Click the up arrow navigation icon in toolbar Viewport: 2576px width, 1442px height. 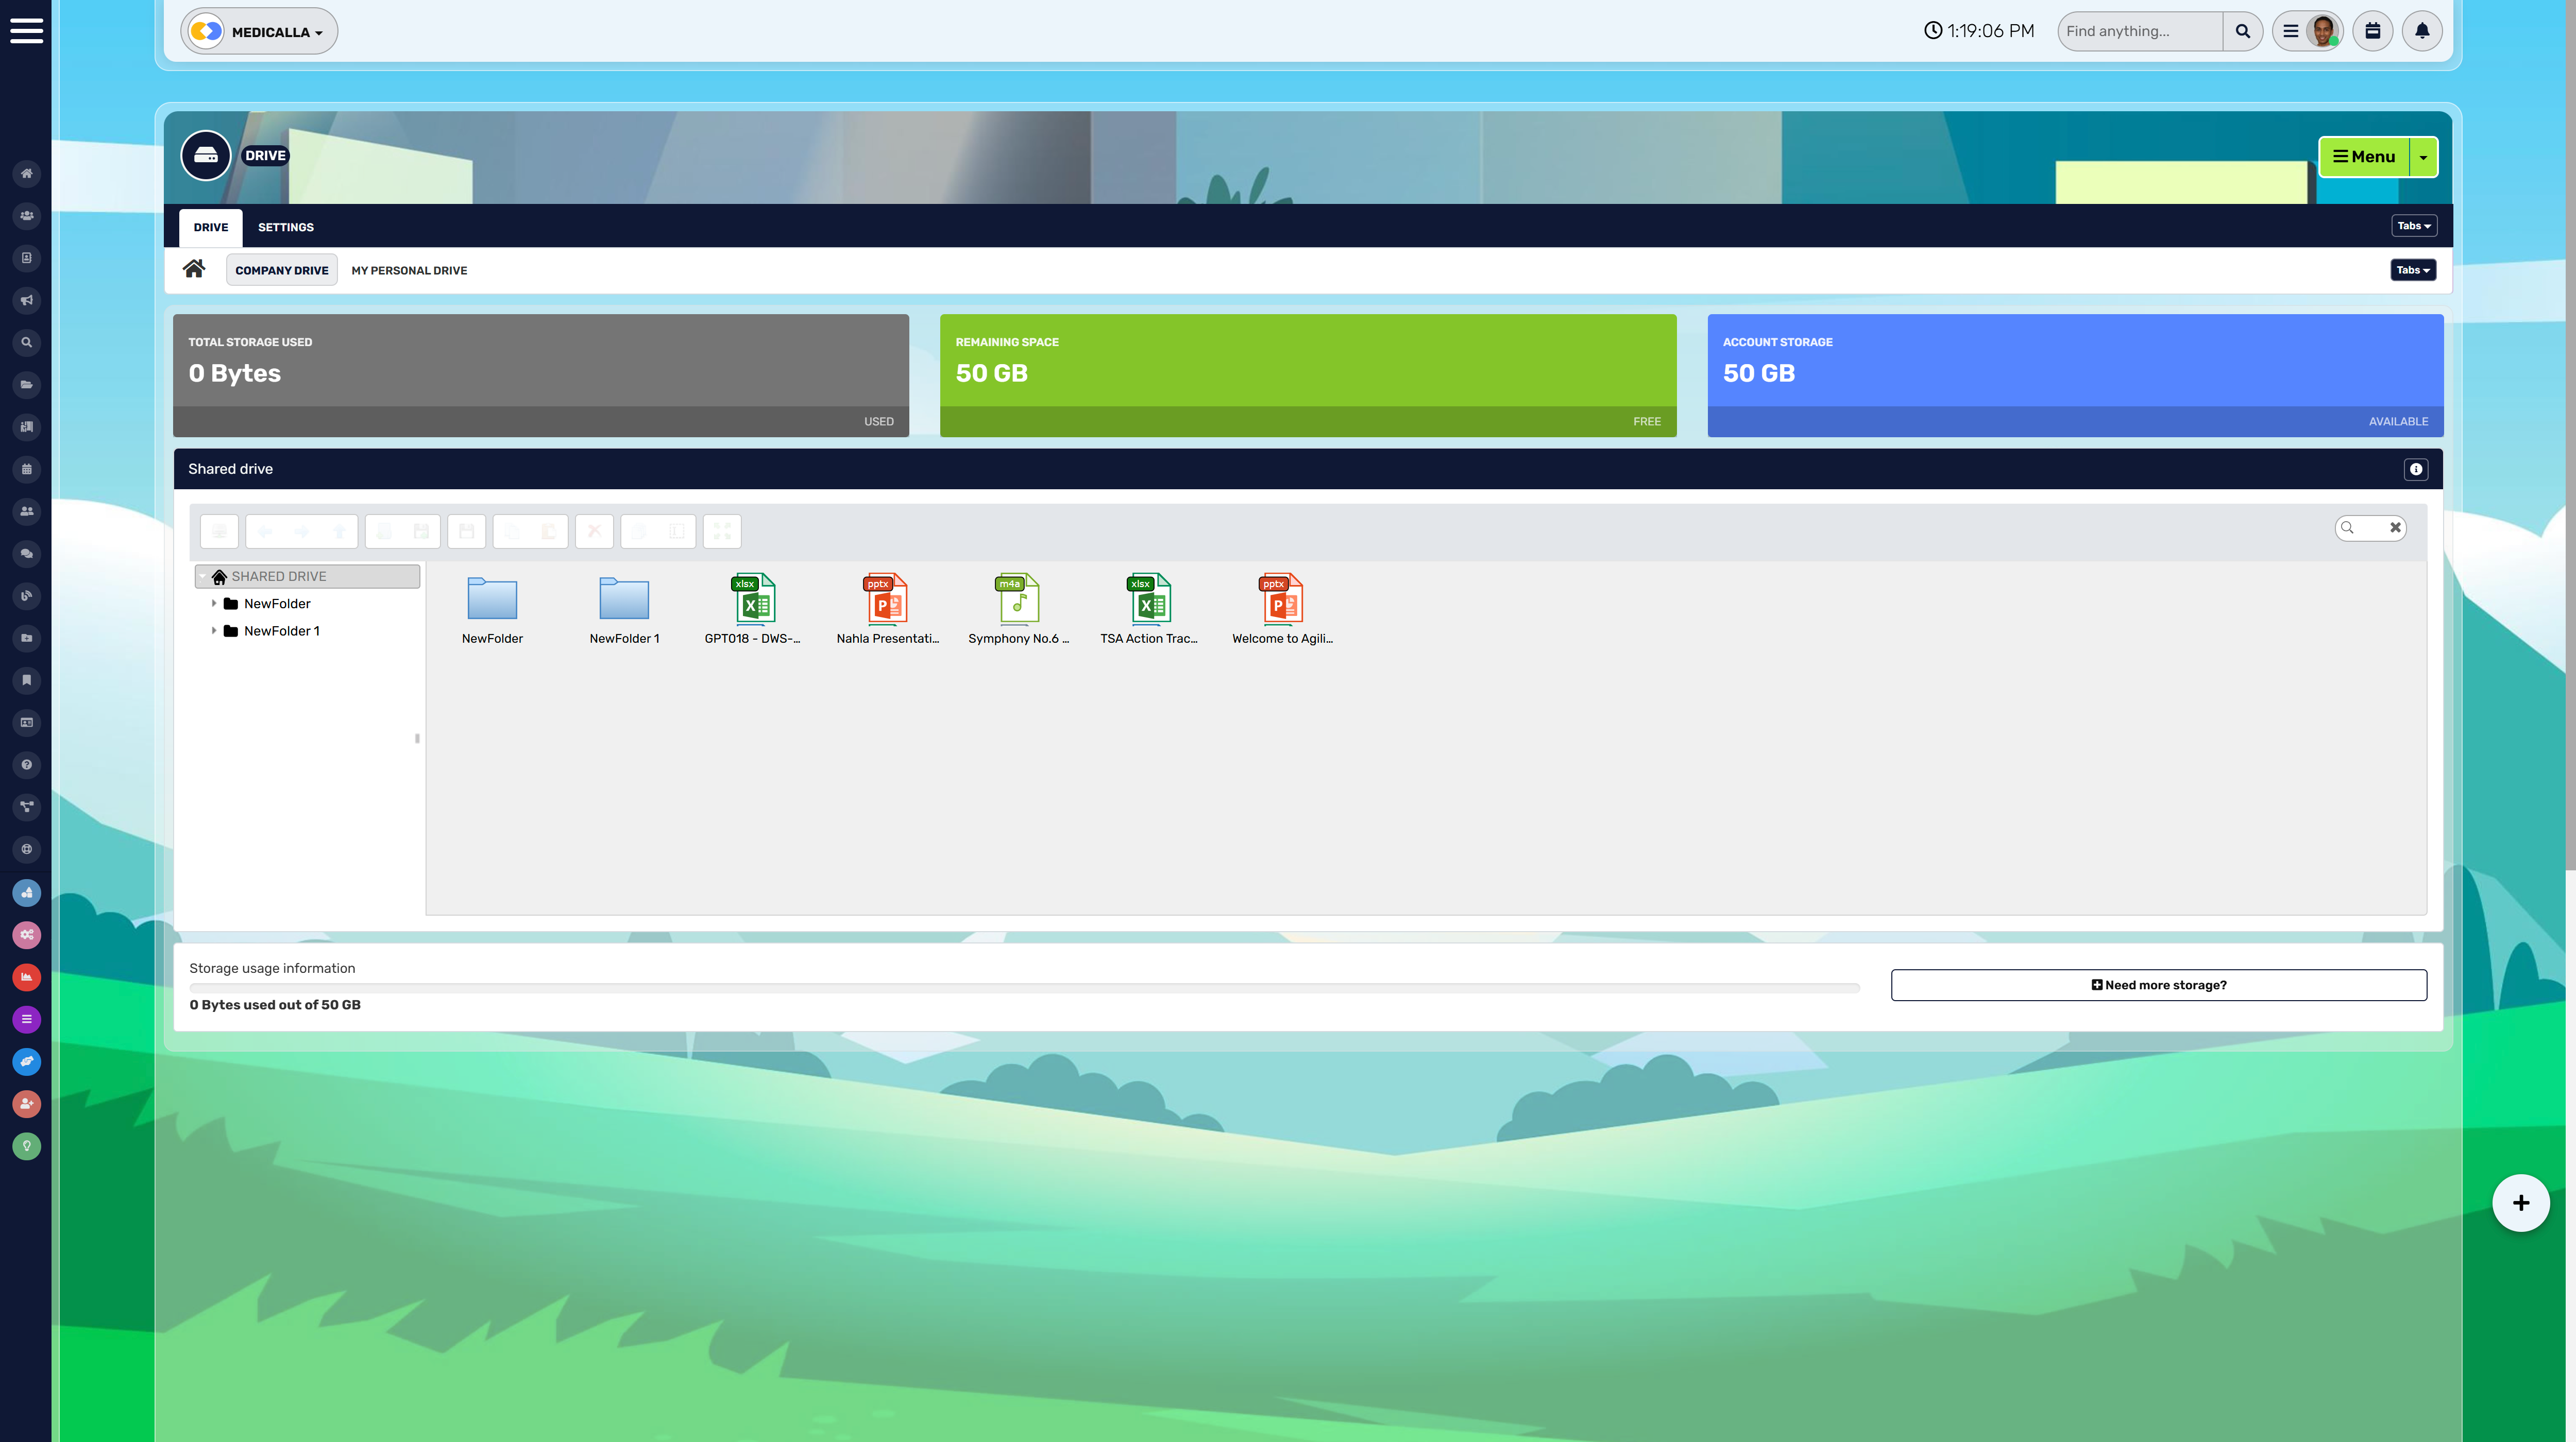tap(339, 530)
